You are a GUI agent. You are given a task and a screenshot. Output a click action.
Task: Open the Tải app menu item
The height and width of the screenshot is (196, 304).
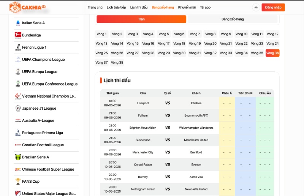tap(205, 7)
